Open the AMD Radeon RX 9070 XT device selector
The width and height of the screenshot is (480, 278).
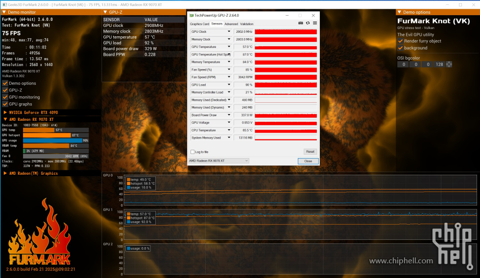click(218, 161)
